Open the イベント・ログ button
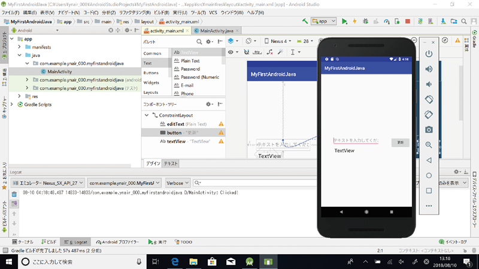 453,242
